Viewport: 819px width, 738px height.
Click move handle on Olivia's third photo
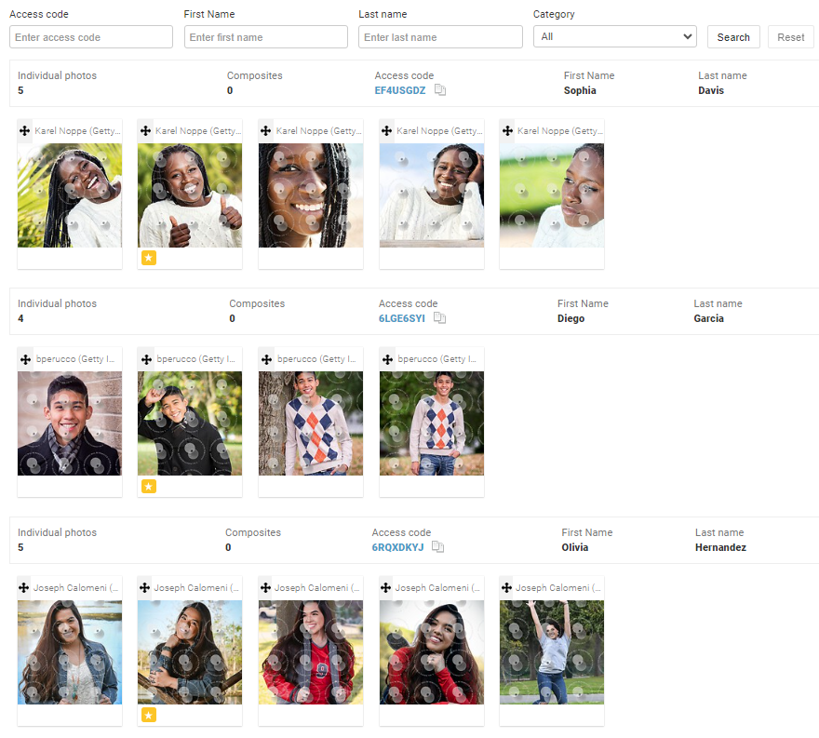(x=265, y=587)
